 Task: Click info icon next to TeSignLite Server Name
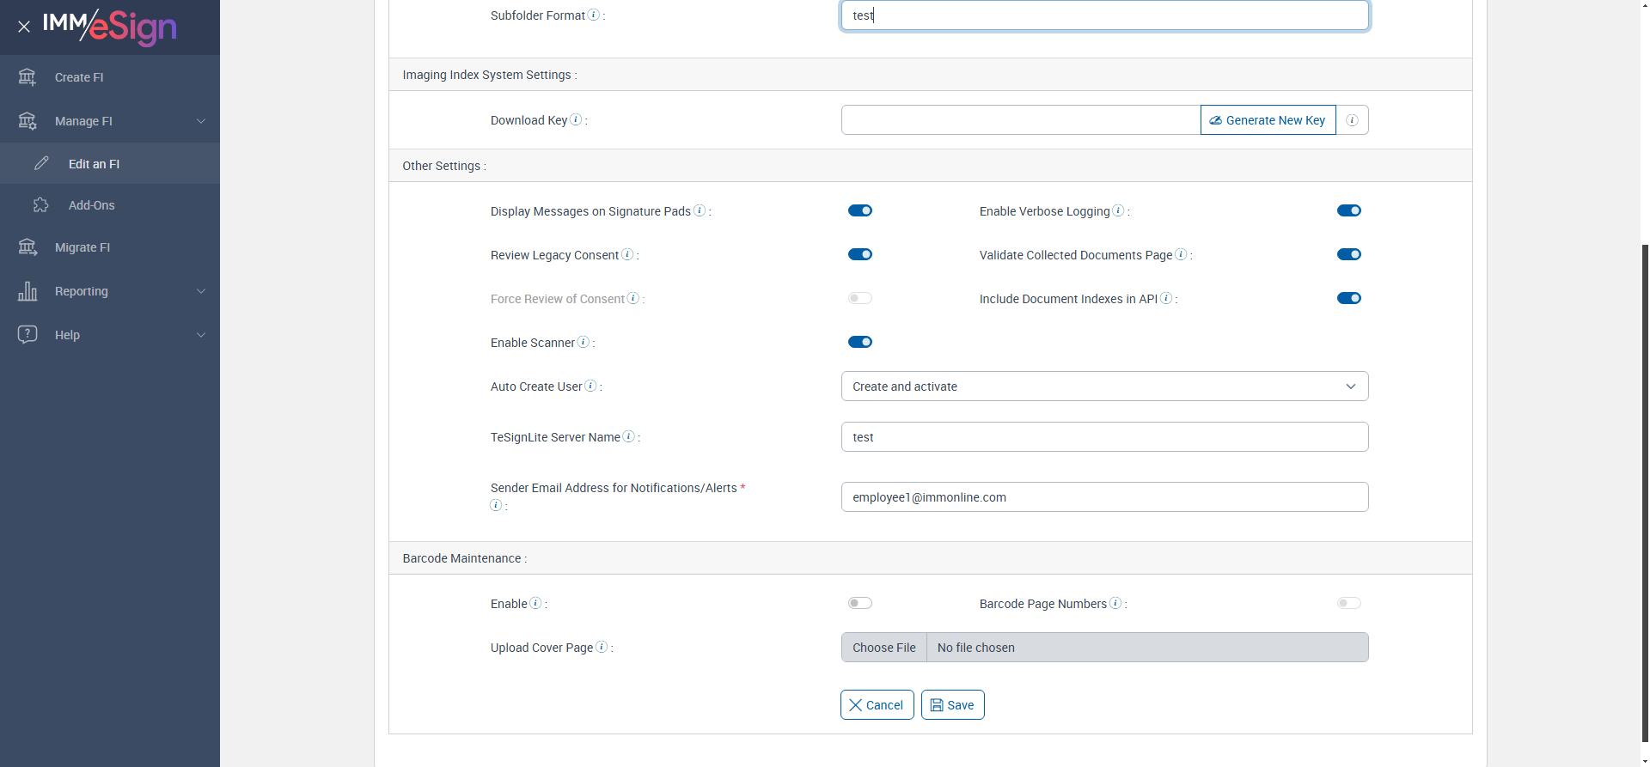[x=629, y=436]
